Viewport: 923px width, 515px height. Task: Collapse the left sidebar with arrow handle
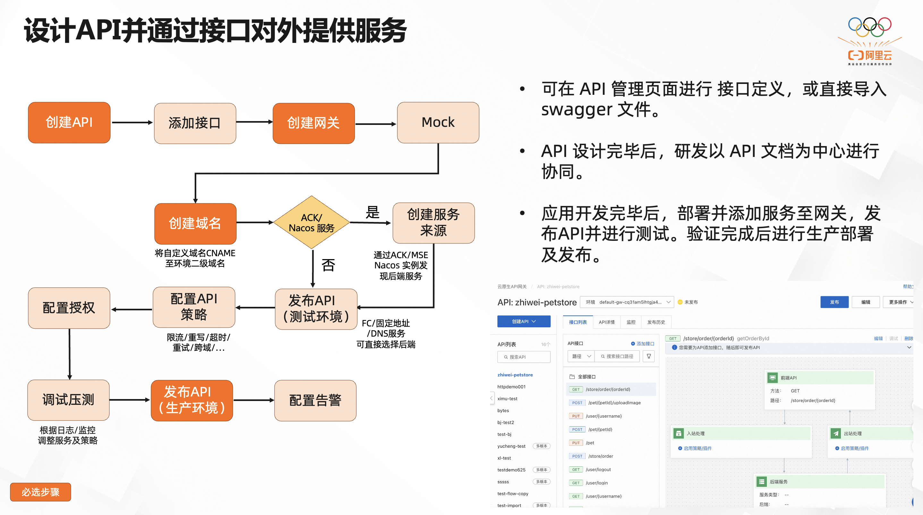coord(492,398)
